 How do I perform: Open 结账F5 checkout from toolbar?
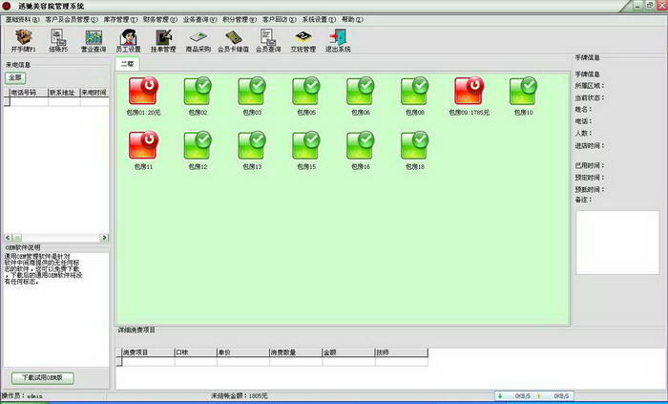click(x=59, y=39)
